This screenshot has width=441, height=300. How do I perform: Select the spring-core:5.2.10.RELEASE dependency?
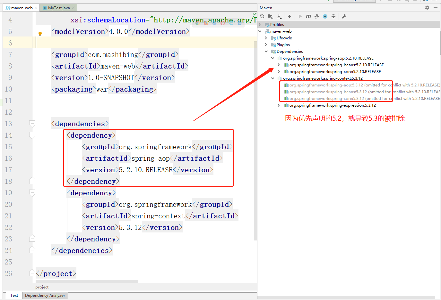coord(335,72)
